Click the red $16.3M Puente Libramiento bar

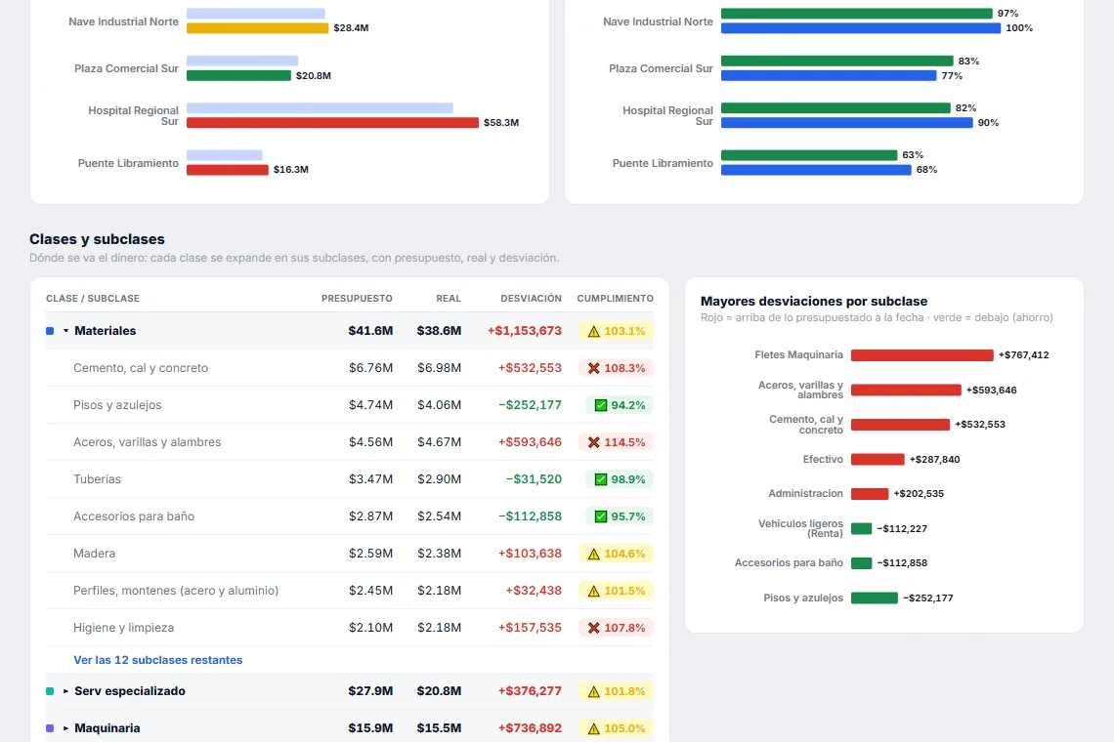pyautogui.click(x=228, y=170)
